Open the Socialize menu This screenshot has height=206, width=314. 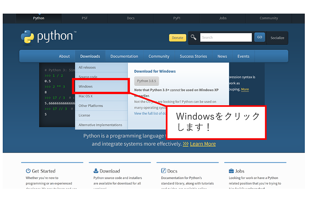coord(277,38)
